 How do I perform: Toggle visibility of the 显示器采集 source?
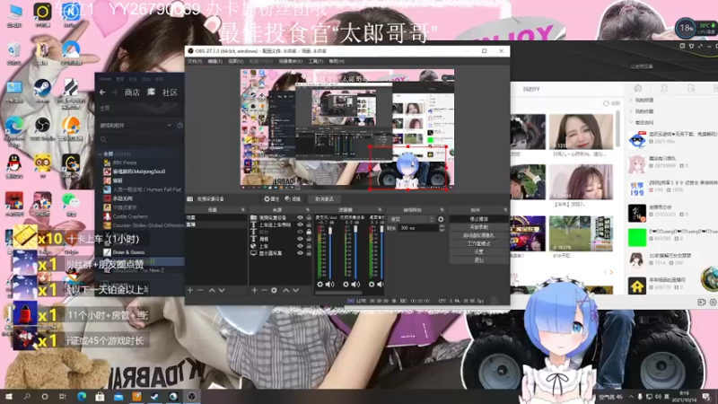pos(301,253)
